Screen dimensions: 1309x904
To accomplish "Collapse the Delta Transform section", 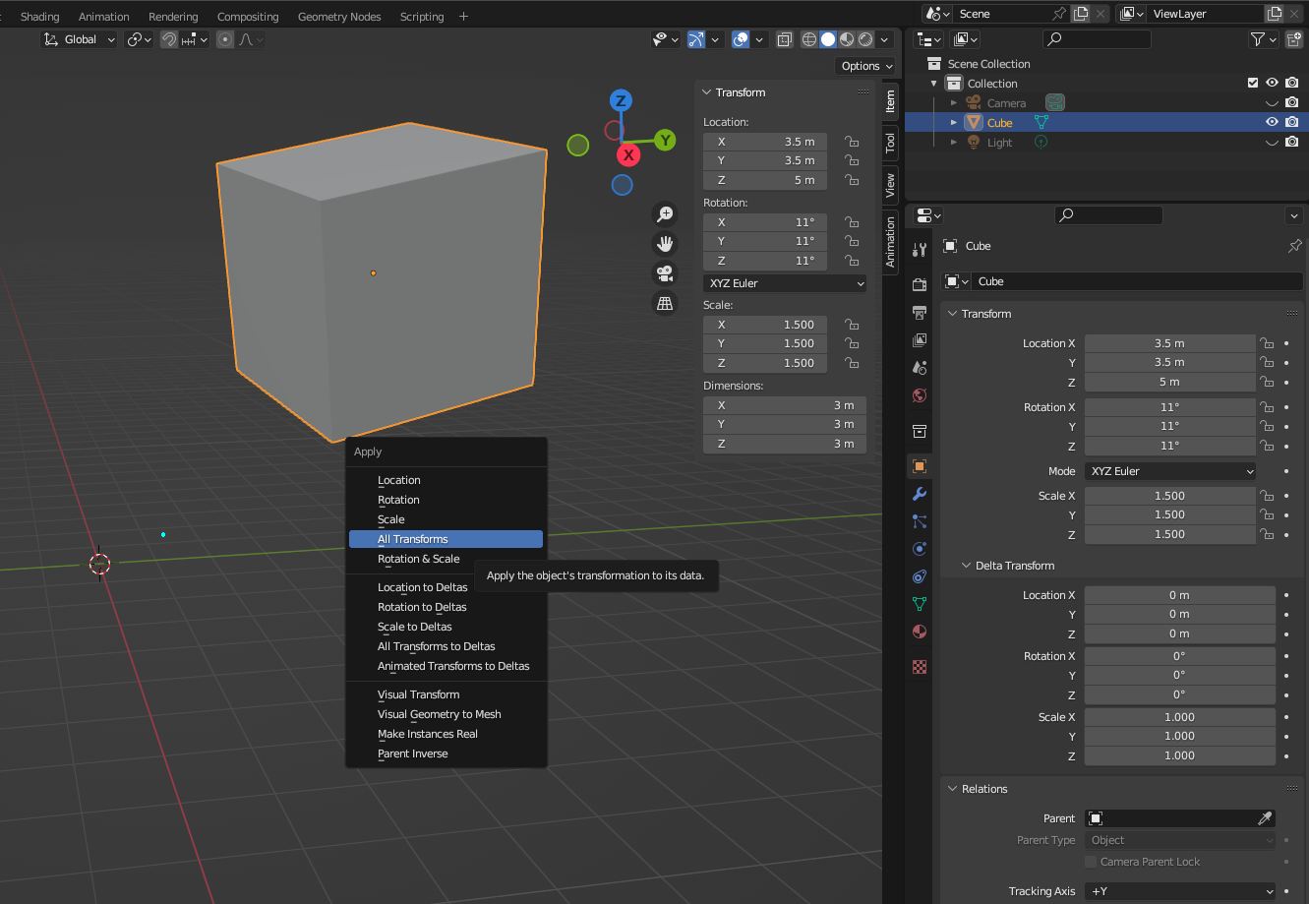I will coord(966,566).
